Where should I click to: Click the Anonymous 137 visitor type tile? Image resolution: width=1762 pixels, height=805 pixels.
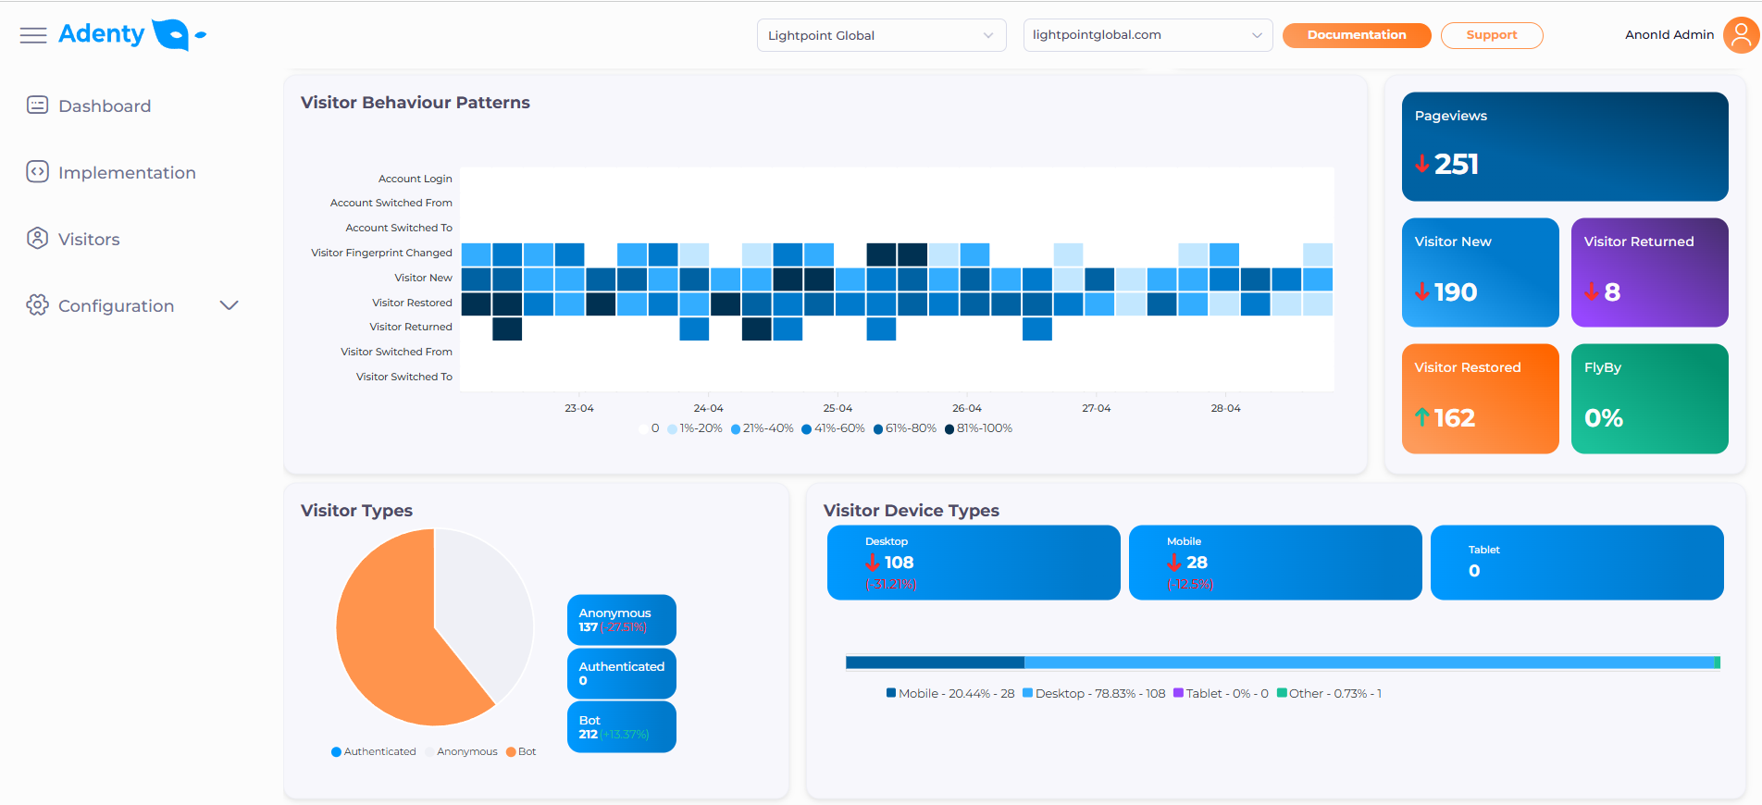(x=622, y=620)
